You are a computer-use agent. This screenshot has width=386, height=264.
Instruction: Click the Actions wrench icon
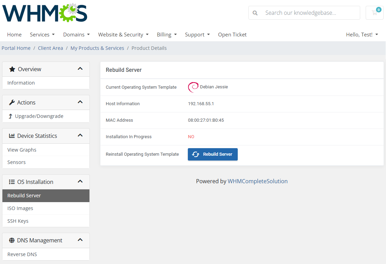12,102
